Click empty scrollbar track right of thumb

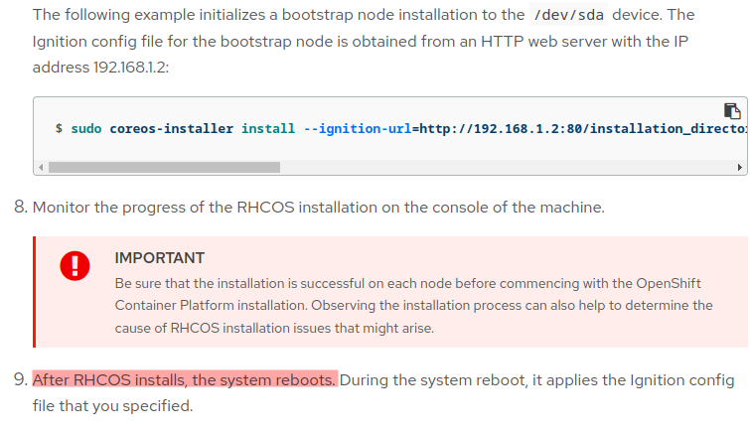(x=497, y=167)
